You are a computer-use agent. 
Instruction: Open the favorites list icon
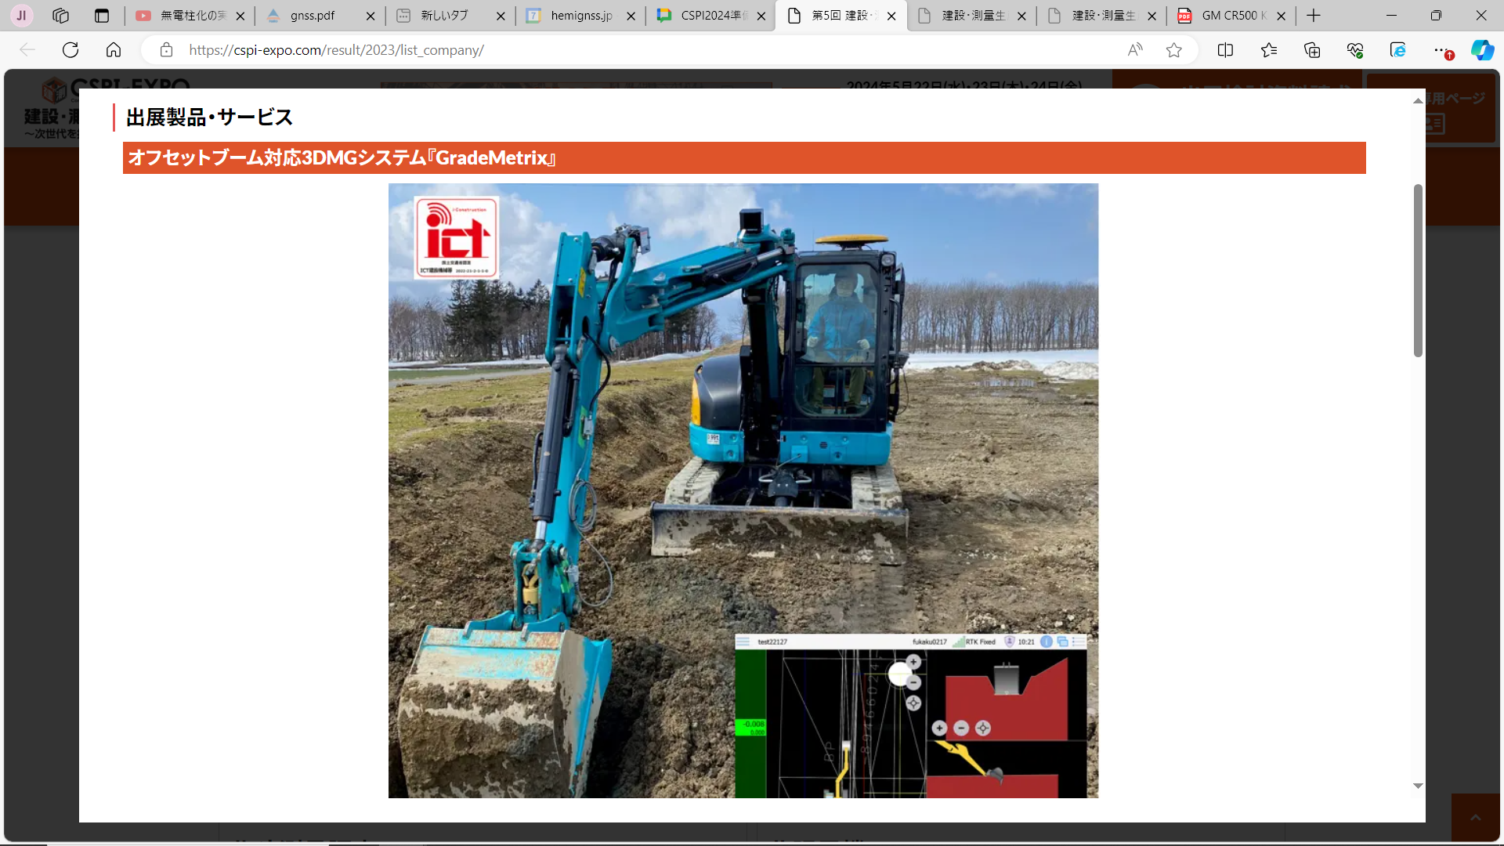coord(1269,50)
